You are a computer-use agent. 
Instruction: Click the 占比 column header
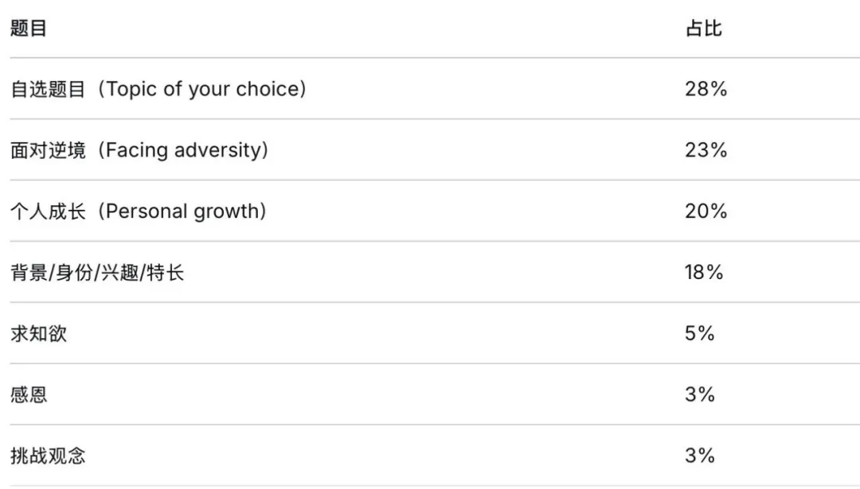[704, 28]
